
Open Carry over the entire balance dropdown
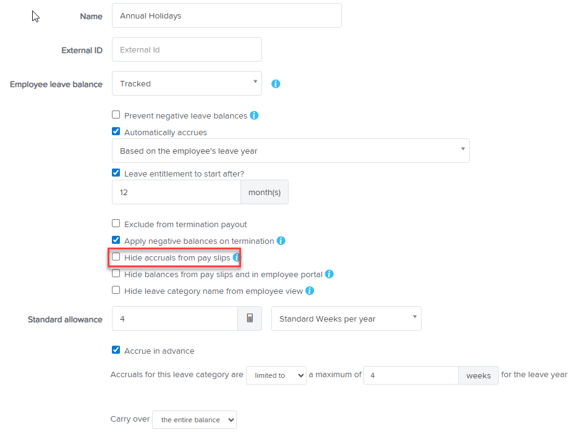coord(194,420)
